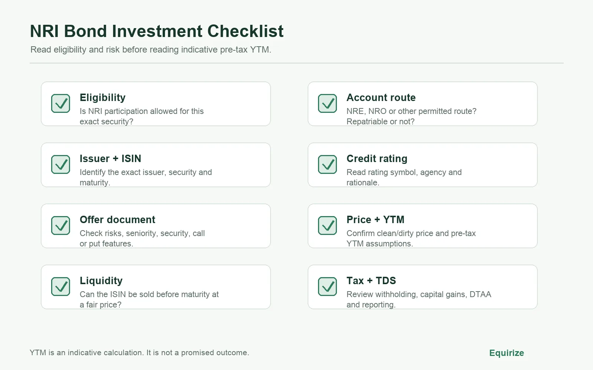Select the Liquidity card heading

[101, 281]
